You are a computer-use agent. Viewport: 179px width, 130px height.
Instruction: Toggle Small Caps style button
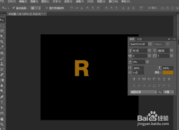click(x=149, y=79)
